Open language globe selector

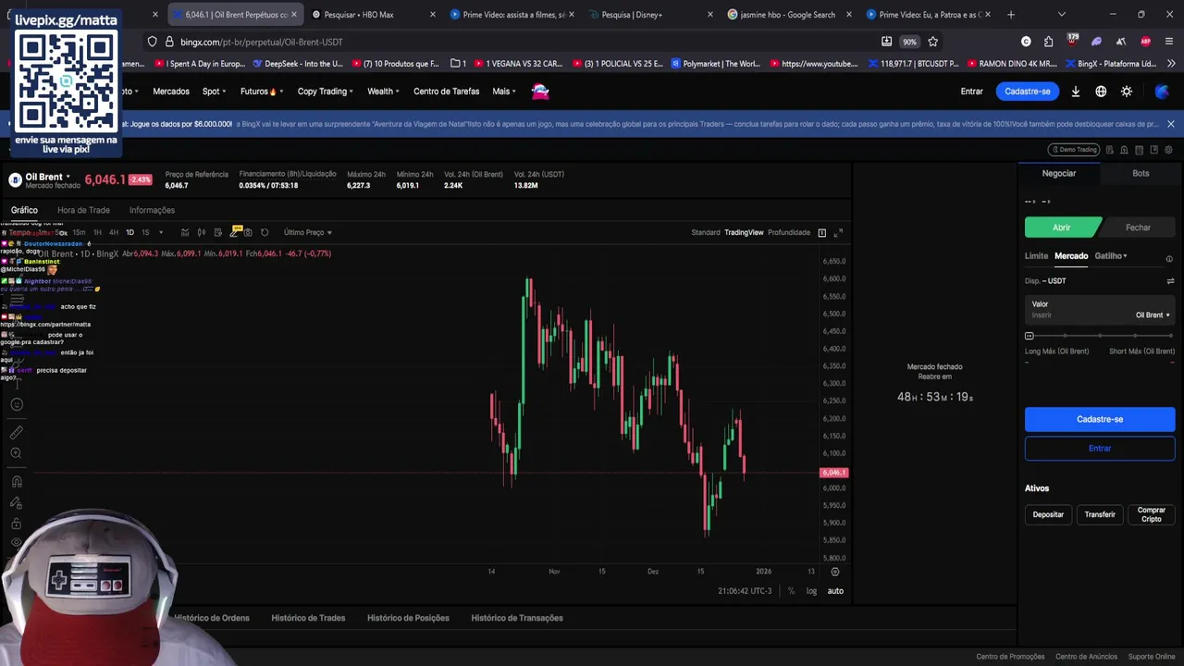coord(1101,92)
